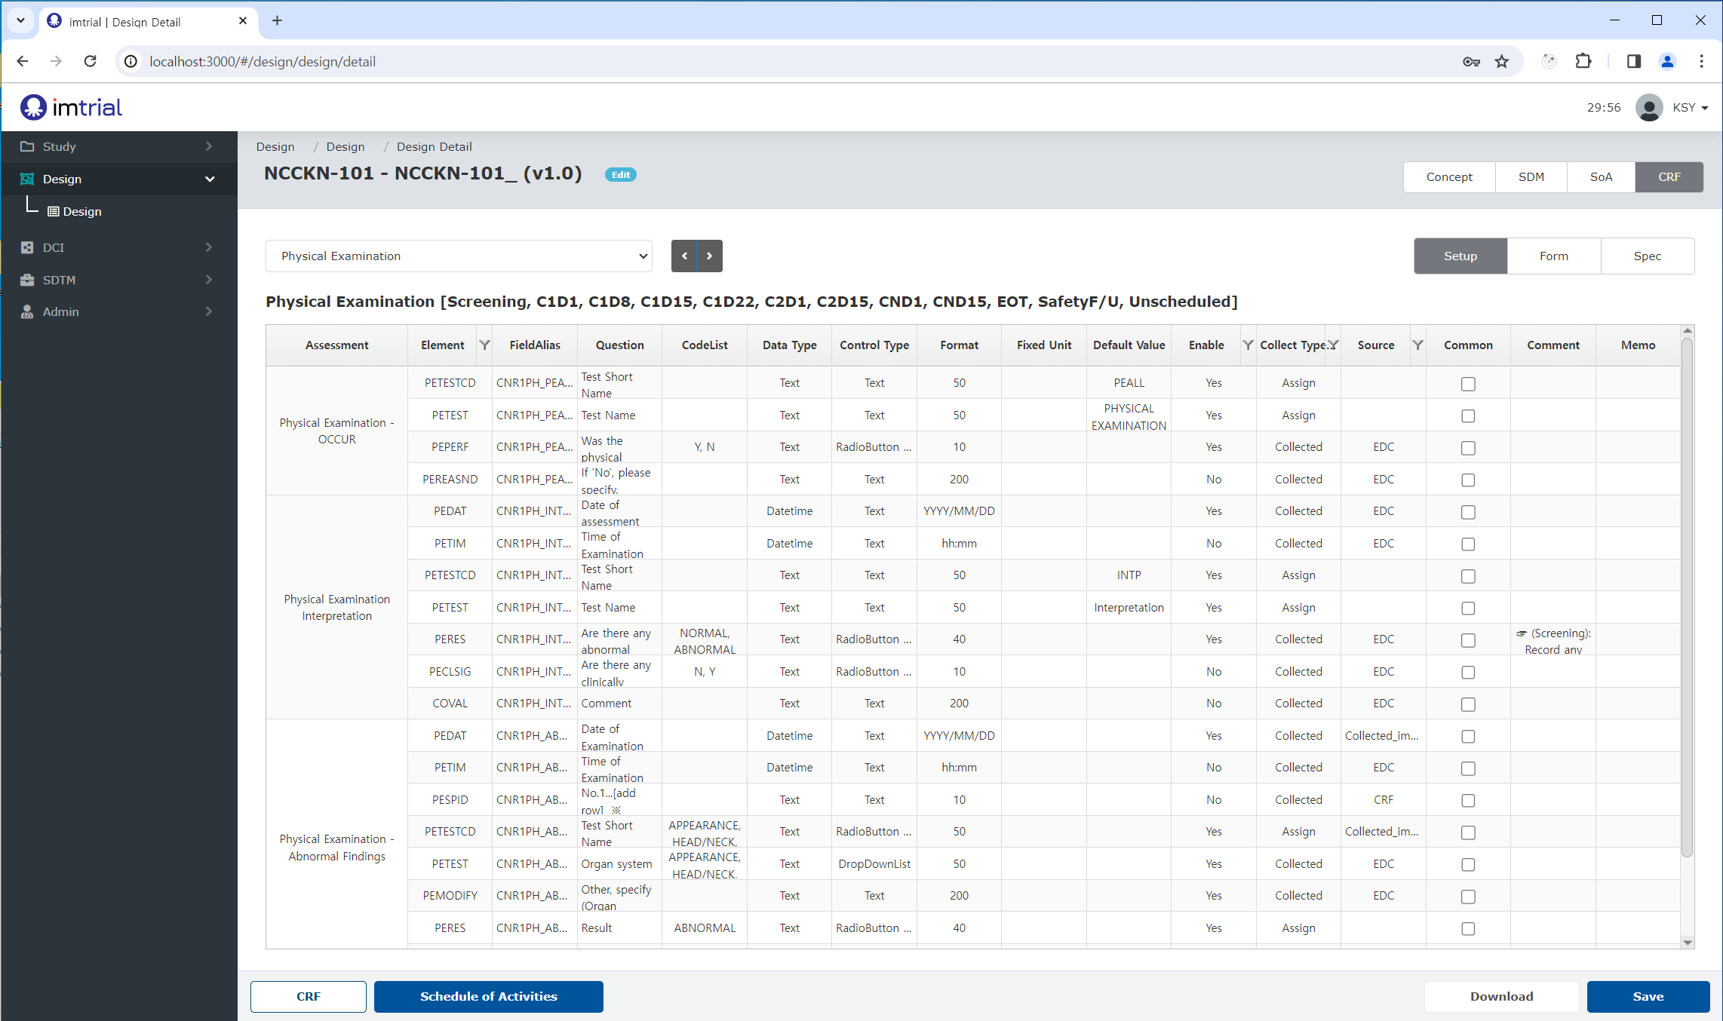
Task: Check the Common box for PEPERF row
Action: [1468, 448]
